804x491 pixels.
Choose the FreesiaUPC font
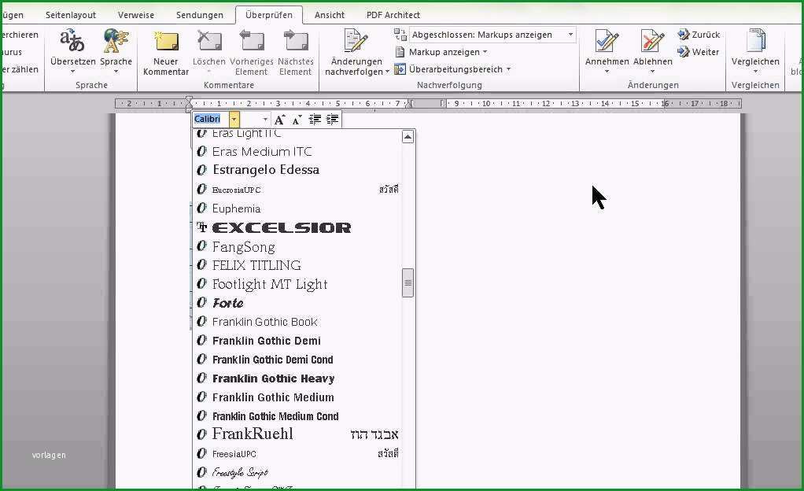(x=297, y=453)
